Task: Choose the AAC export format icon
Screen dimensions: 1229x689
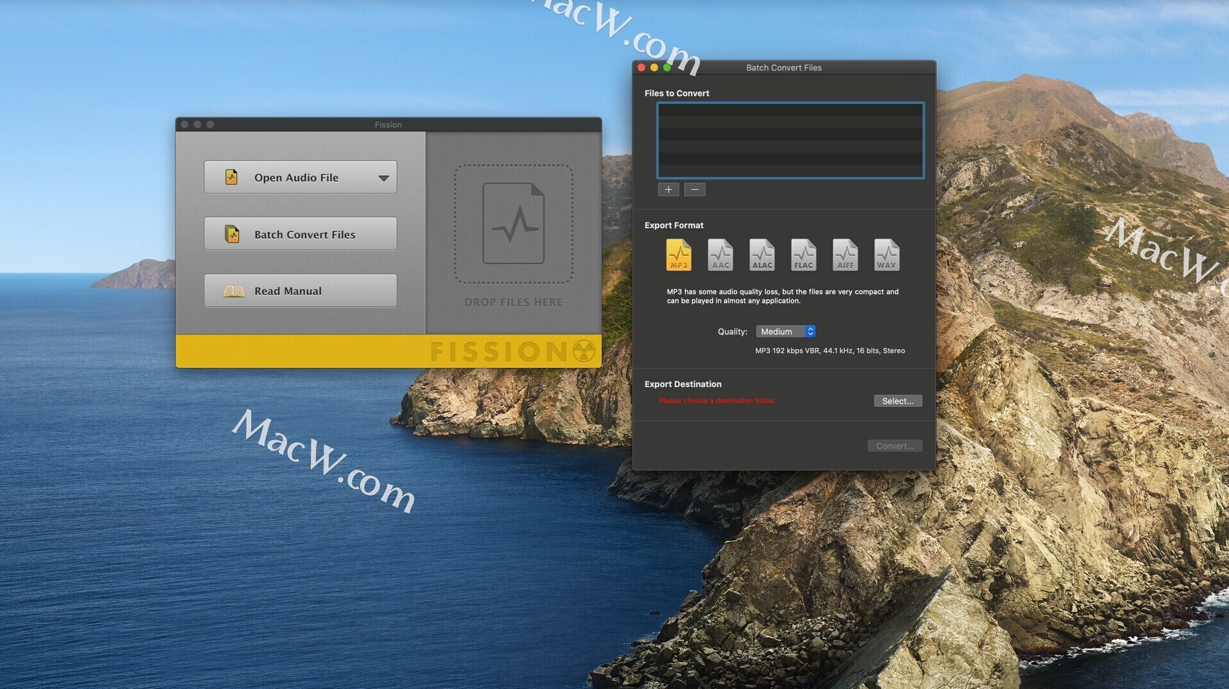Action: (x=720, y=255)
